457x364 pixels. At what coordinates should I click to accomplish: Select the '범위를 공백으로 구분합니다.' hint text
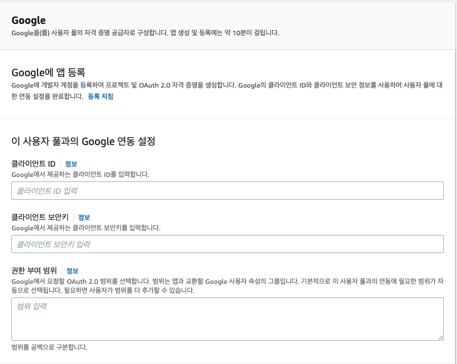(x=50, y=347)
